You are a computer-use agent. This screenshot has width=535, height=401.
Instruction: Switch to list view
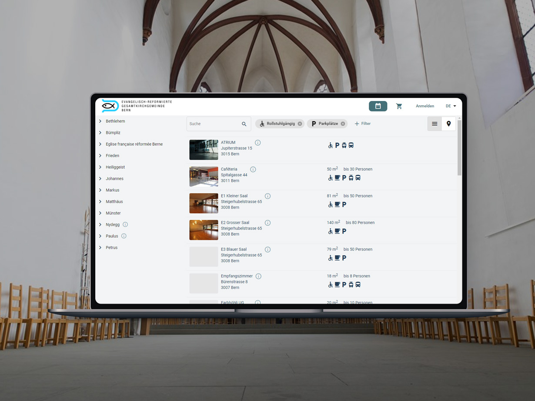[x=435, y=124]
